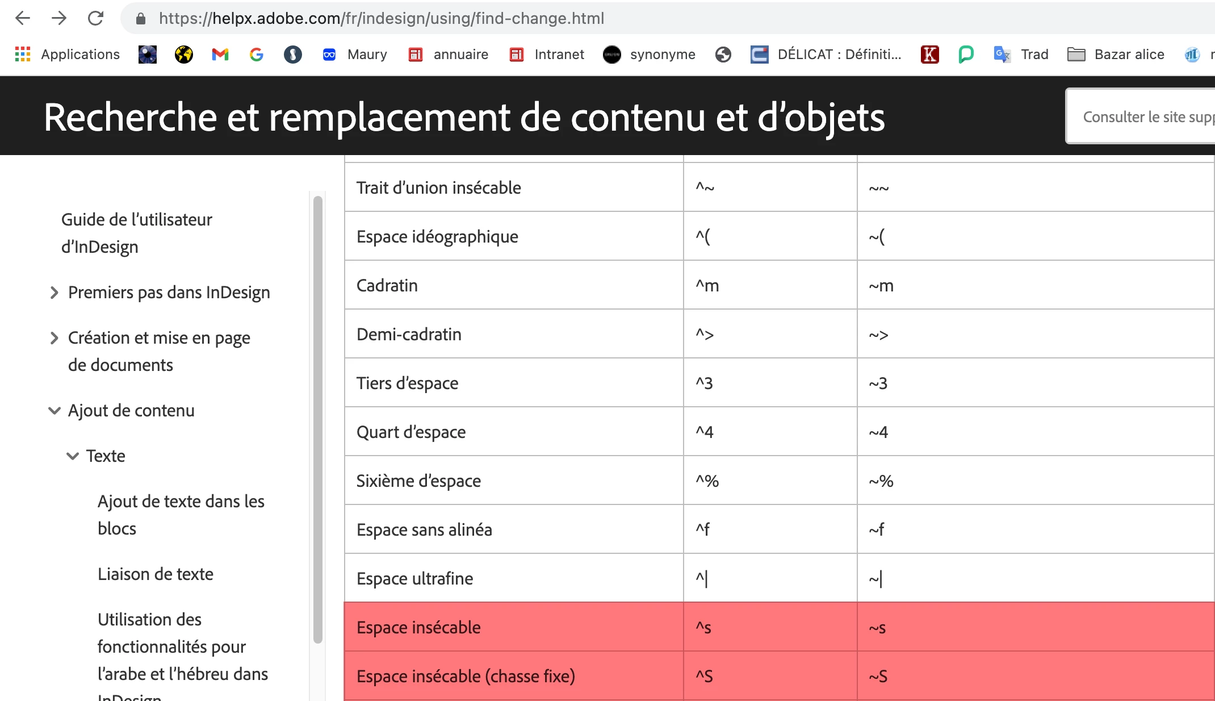Open the Bazar alice bookmark folder

click(x=1116, y=55)
